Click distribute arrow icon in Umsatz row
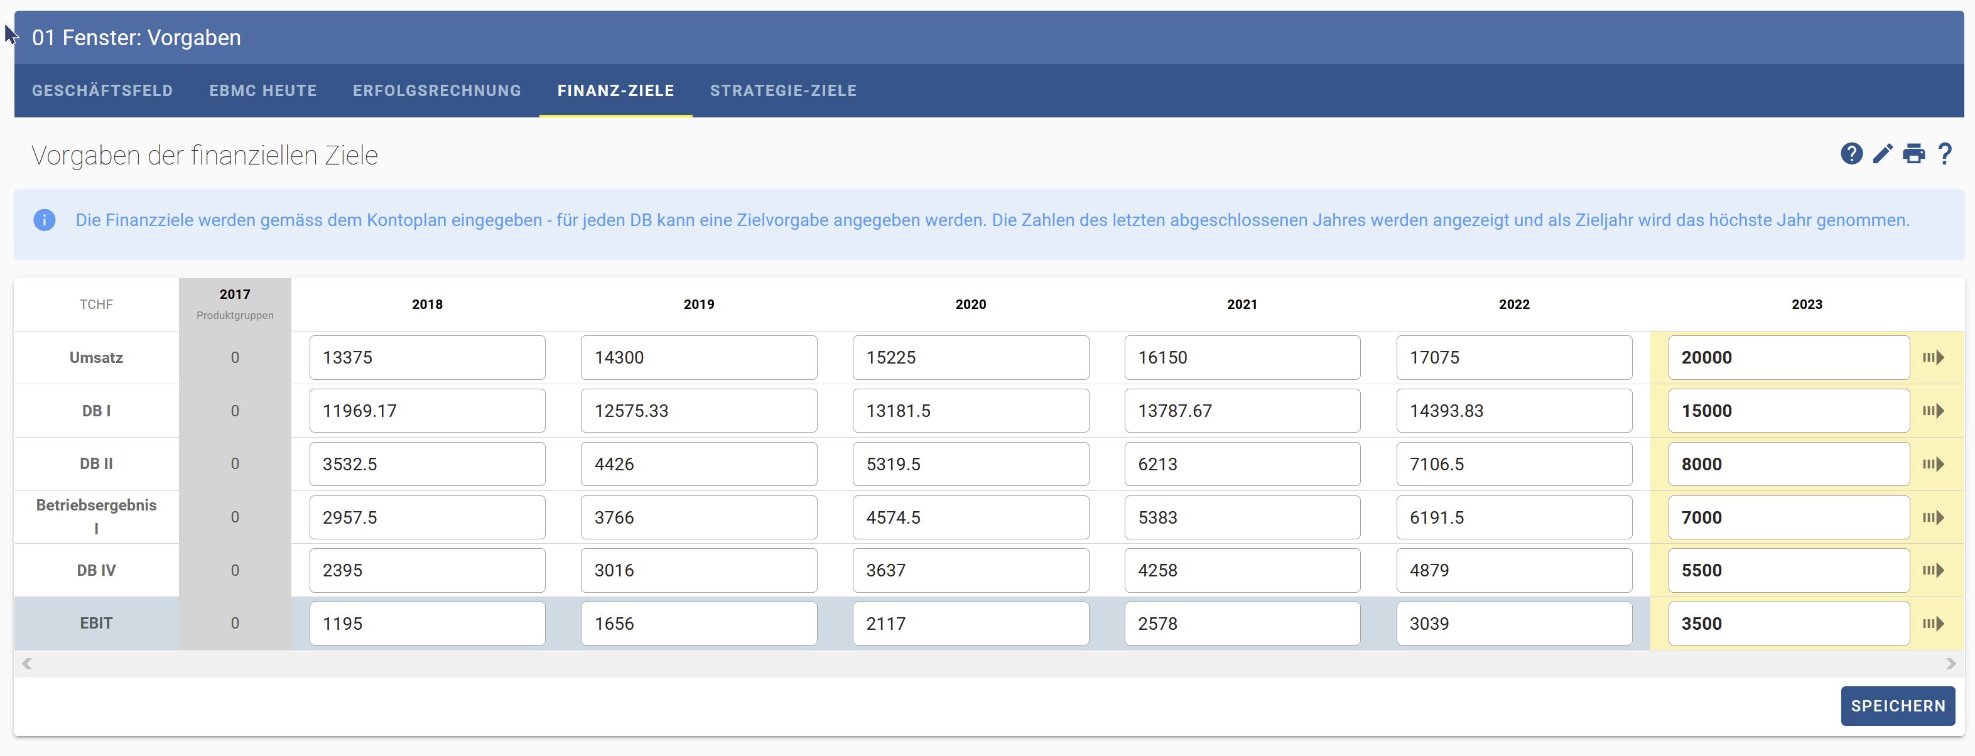The image size is (1975, 756). 1933,358
